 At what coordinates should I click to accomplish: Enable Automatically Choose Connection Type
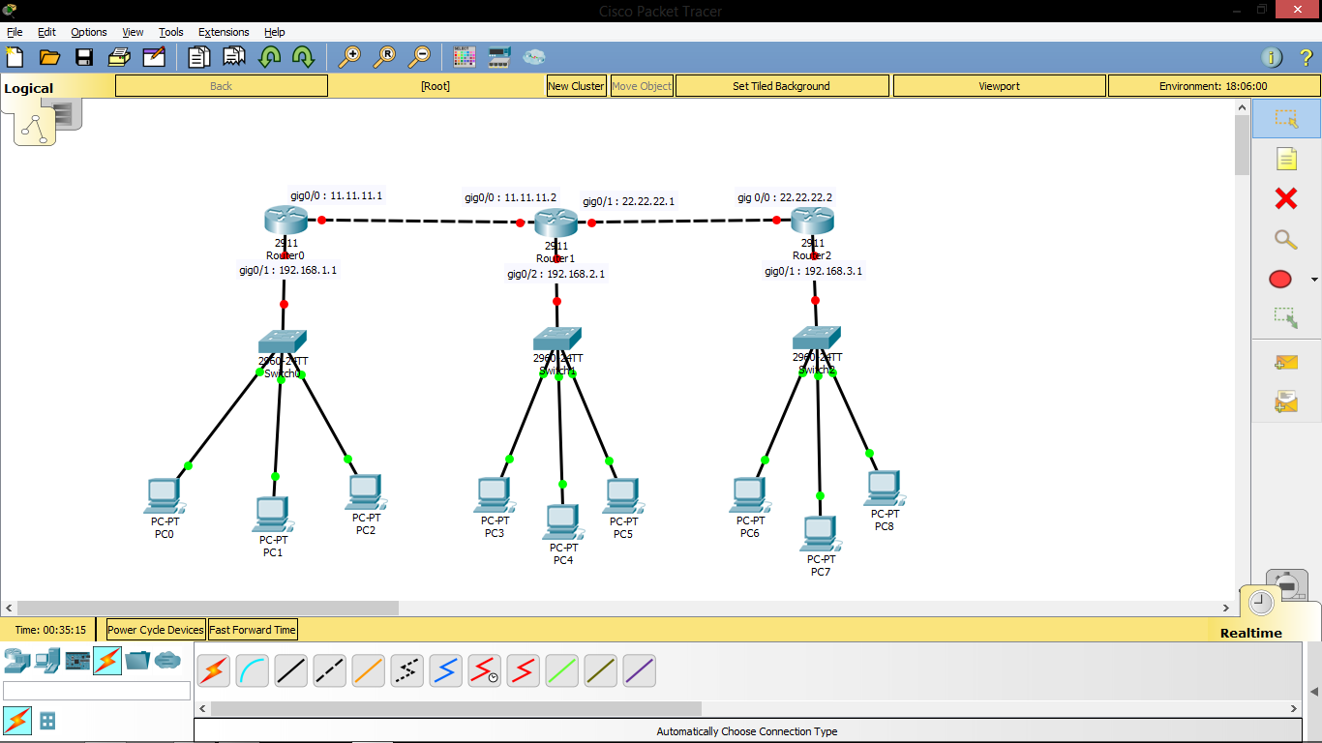click(x=213, y=670)
